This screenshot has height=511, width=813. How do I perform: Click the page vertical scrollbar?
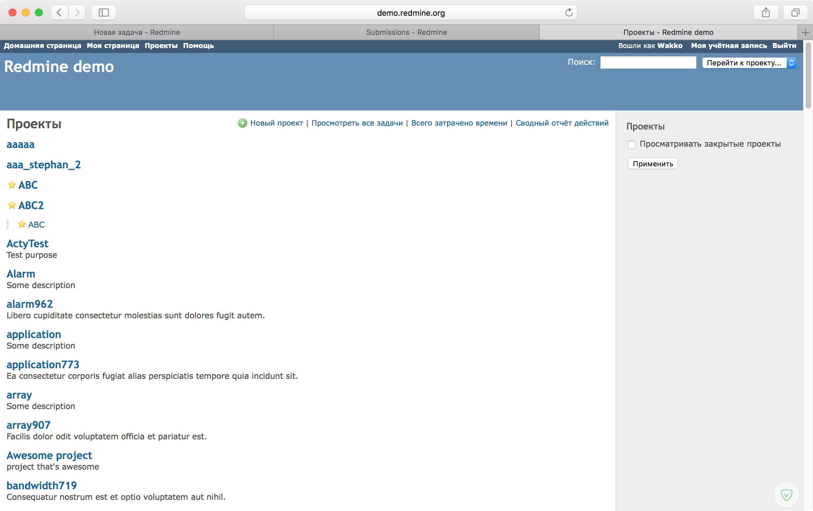(x=808, y=76)
